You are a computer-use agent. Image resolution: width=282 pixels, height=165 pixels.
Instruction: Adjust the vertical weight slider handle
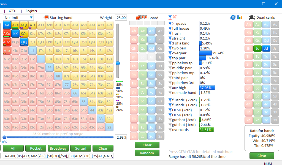click(x=118, y=63)
